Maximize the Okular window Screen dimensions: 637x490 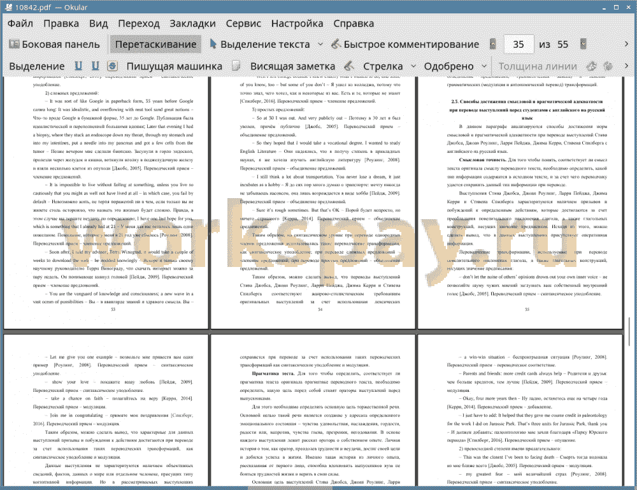click(x=616, y=7)
